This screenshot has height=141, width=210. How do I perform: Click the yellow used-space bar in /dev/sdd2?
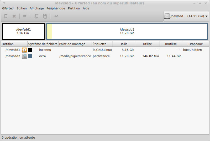pos(50,31)
